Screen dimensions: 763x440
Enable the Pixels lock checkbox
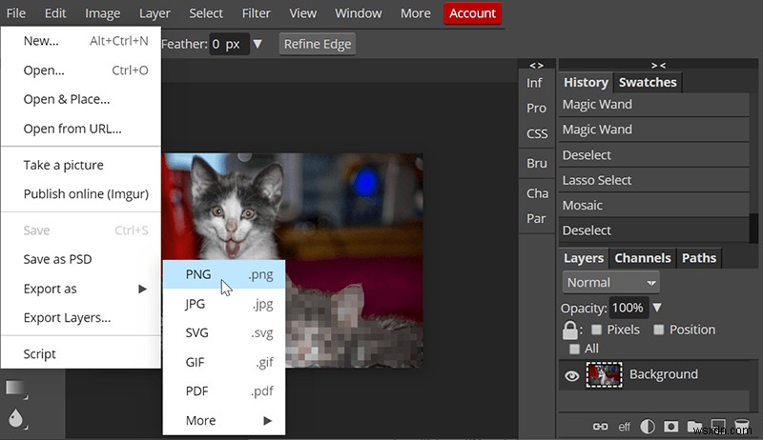tap(596, 330)
